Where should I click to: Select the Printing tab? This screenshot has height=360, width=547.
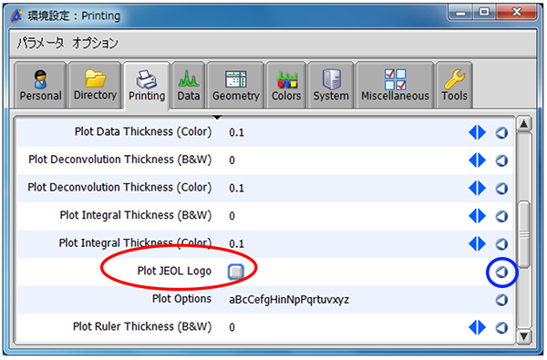pos(147,87)
